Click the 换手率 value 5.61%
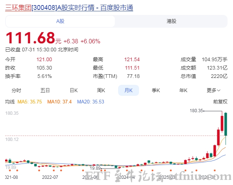Screen dimensions: 233x185 click(44, 76)
